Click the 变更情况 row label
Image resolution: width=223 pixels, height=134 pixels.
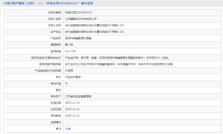tap(56, 122)
